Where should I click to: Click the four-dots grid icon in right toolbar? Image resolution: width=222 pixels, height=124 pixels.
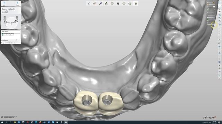(x=220, y=6)
